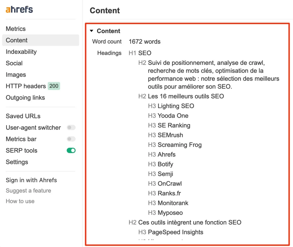This screenshot has height=247, width=293.
Task: Show the Outgoing links section
Action: pyautogui.click(x=25, y=98)
